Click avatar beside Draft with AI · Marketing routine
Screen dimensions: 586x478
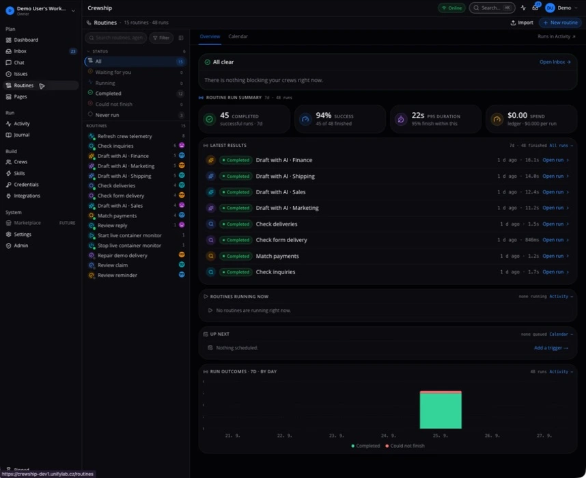click(x=182, y=165)
